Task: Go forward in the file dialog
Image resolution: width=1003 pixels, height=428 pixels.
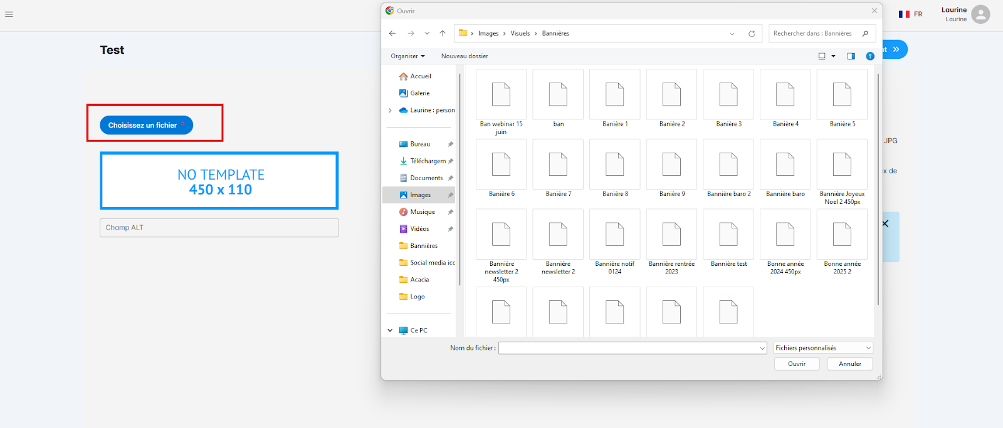Action: point(411,33)
